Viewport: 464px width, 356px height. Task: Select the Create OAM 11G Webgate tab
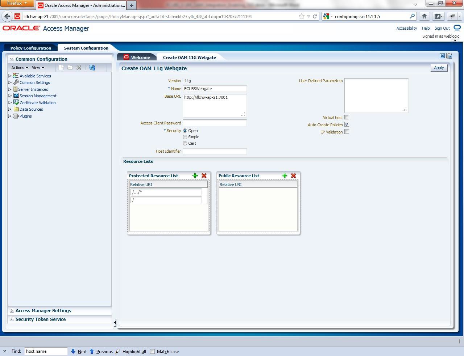(x=189, y=57)
